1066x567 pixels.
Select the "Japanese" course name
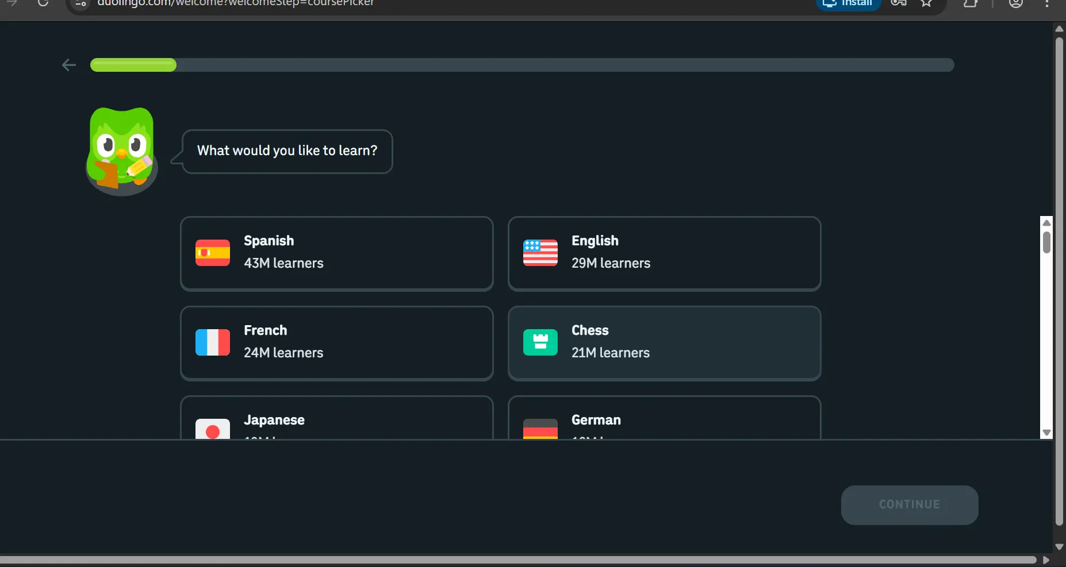[x=274, y=420]
